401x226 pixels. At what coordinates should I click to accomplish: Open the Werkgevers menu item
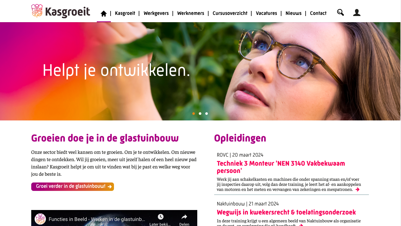156,13
